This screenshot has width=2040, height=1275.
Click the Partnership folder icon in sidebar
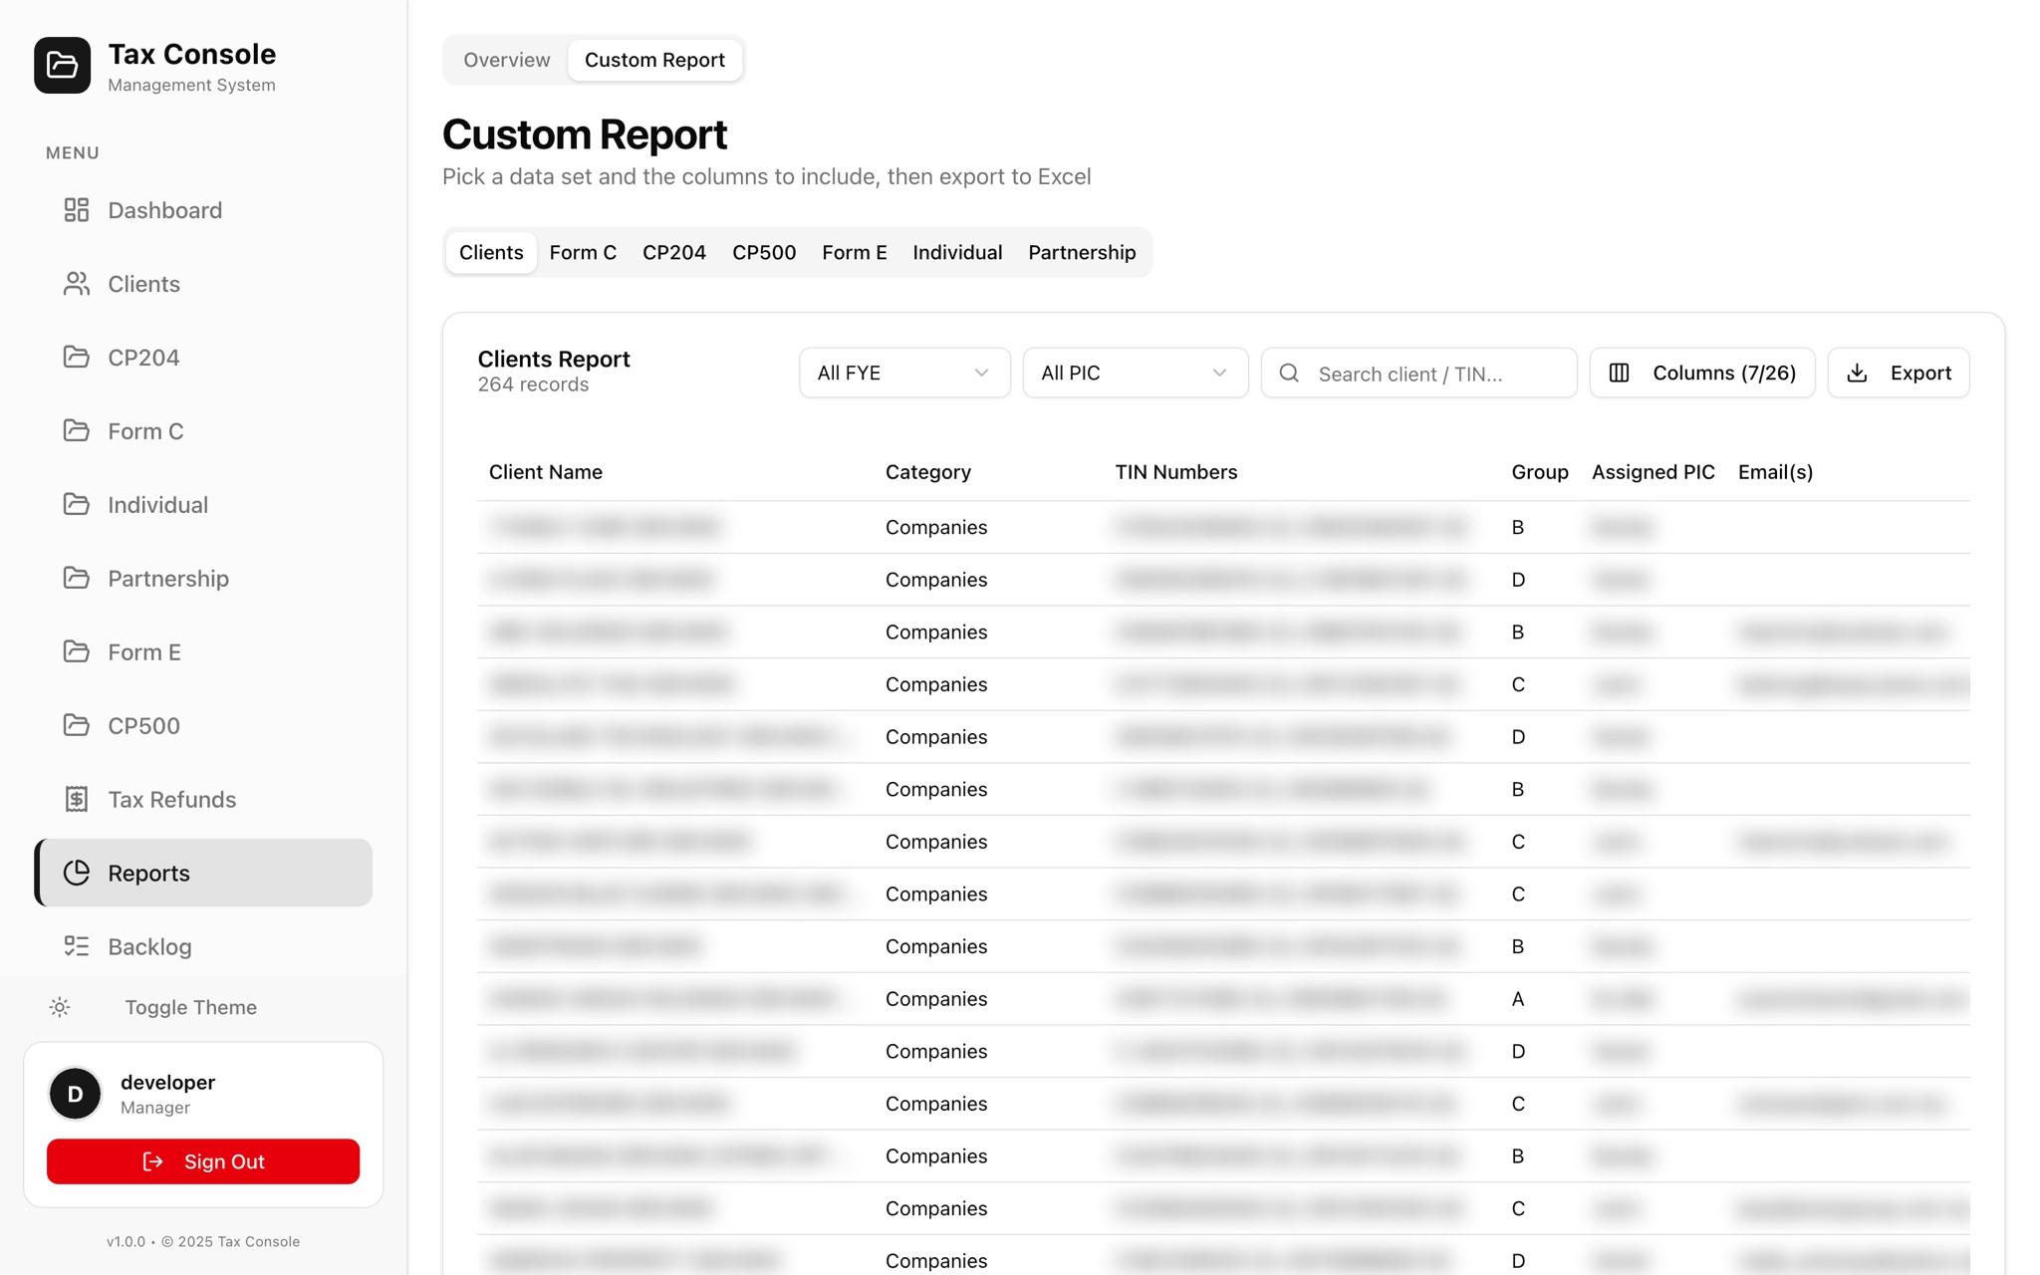pos(77,579)
